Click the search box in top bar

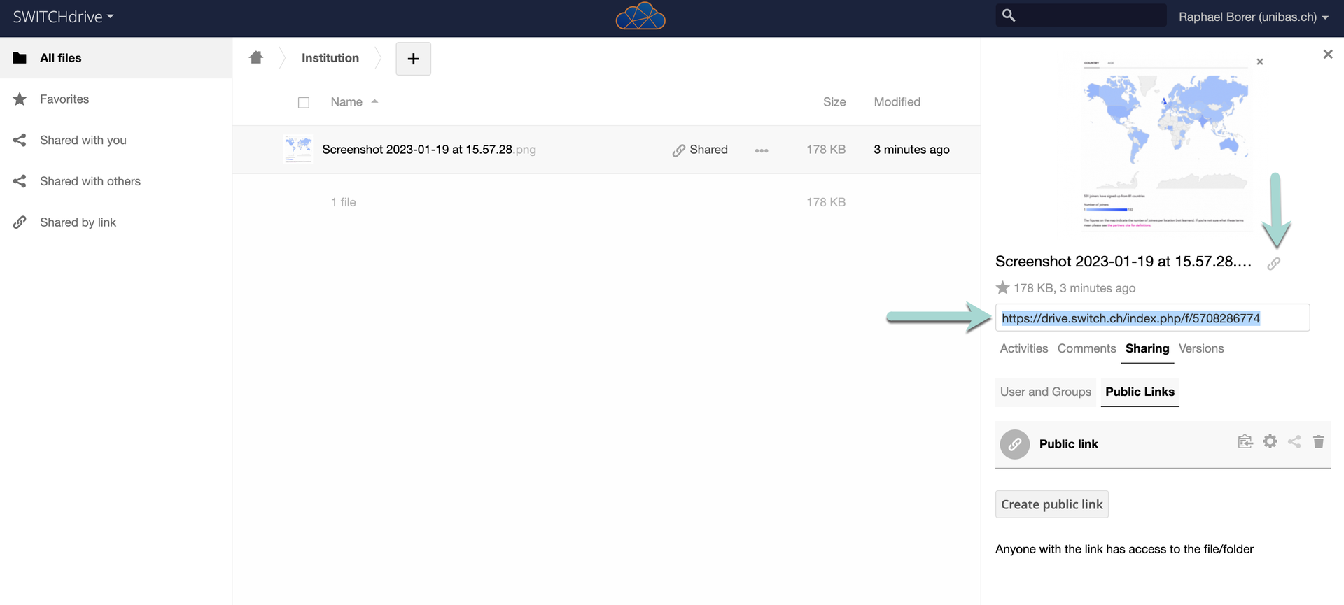point(1088,15)
